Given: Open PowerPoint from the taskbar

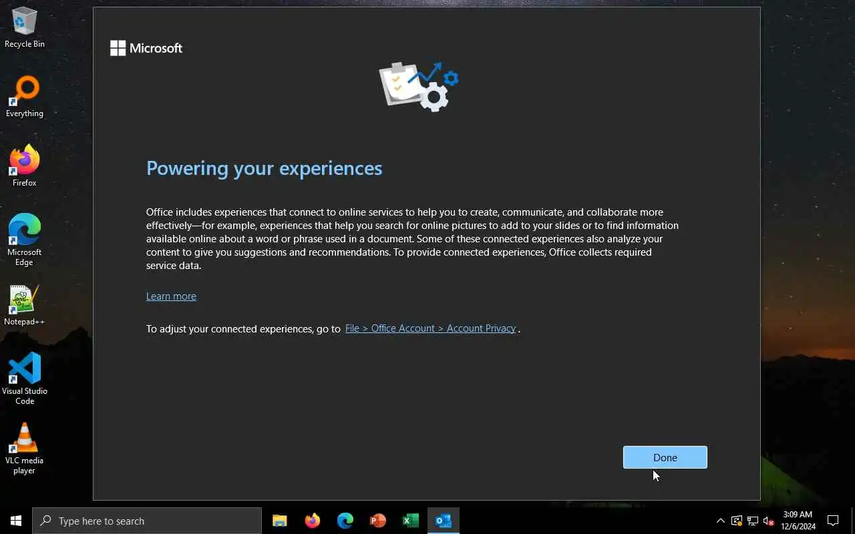Looking at the screenshot, I should [377, 521].
